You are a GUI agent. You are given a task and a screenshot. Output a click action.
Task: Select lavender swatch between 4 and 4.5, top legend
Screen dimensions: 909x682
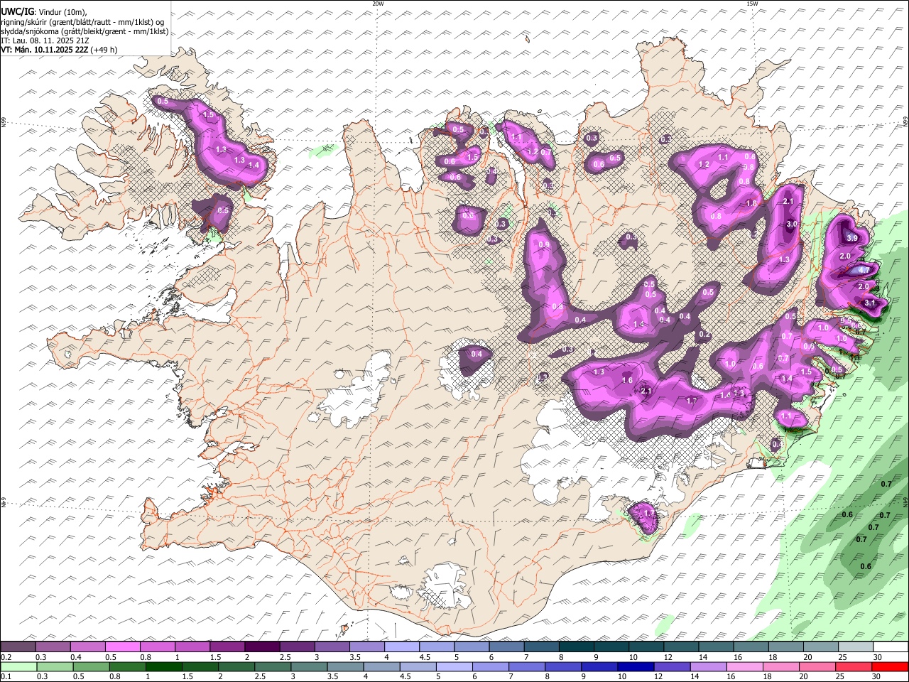tap(401, 647)
